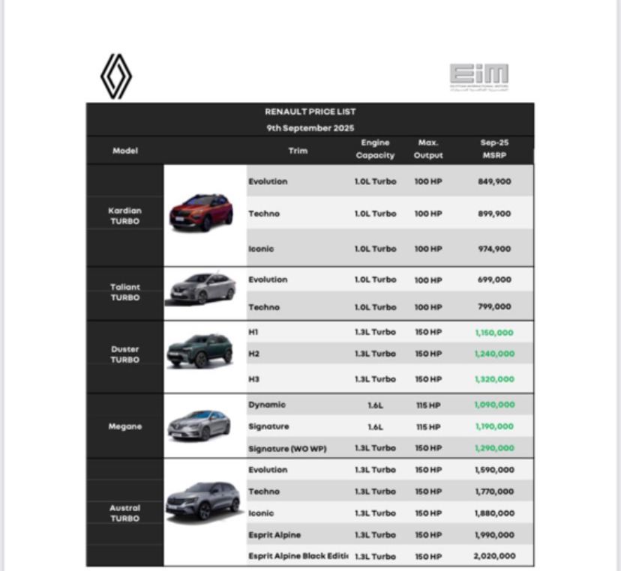Select the 'RENAULT PRICE LIST' title
This screenshot has height=571, width=621.
point(310,112)
